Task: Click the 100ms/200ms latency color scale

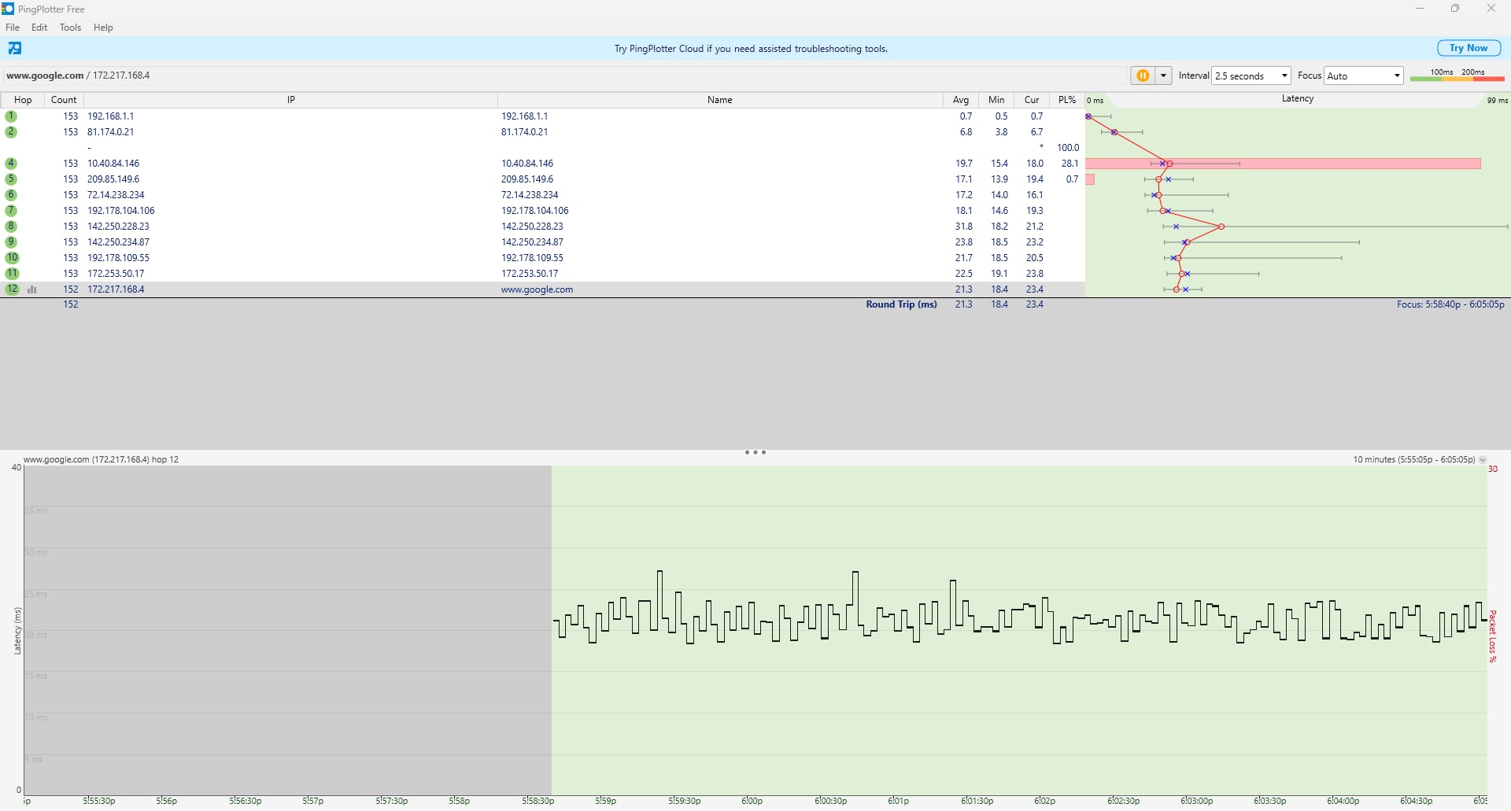Action: point(1457,76)
